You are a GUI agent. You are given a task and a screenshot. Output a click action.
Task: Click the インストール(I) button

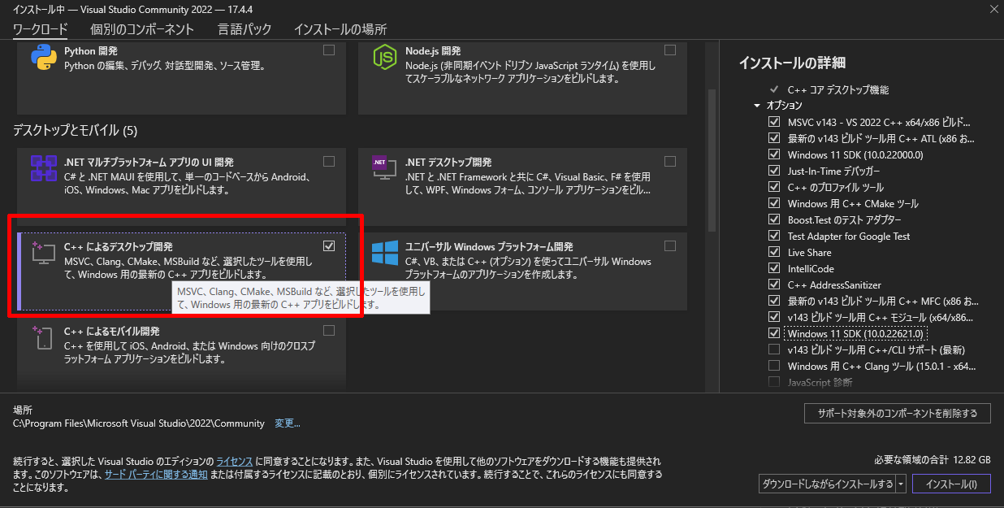[x=950, y=484]
